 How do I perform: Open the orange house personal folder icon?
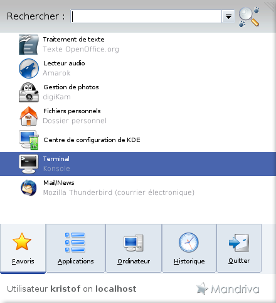29,116
